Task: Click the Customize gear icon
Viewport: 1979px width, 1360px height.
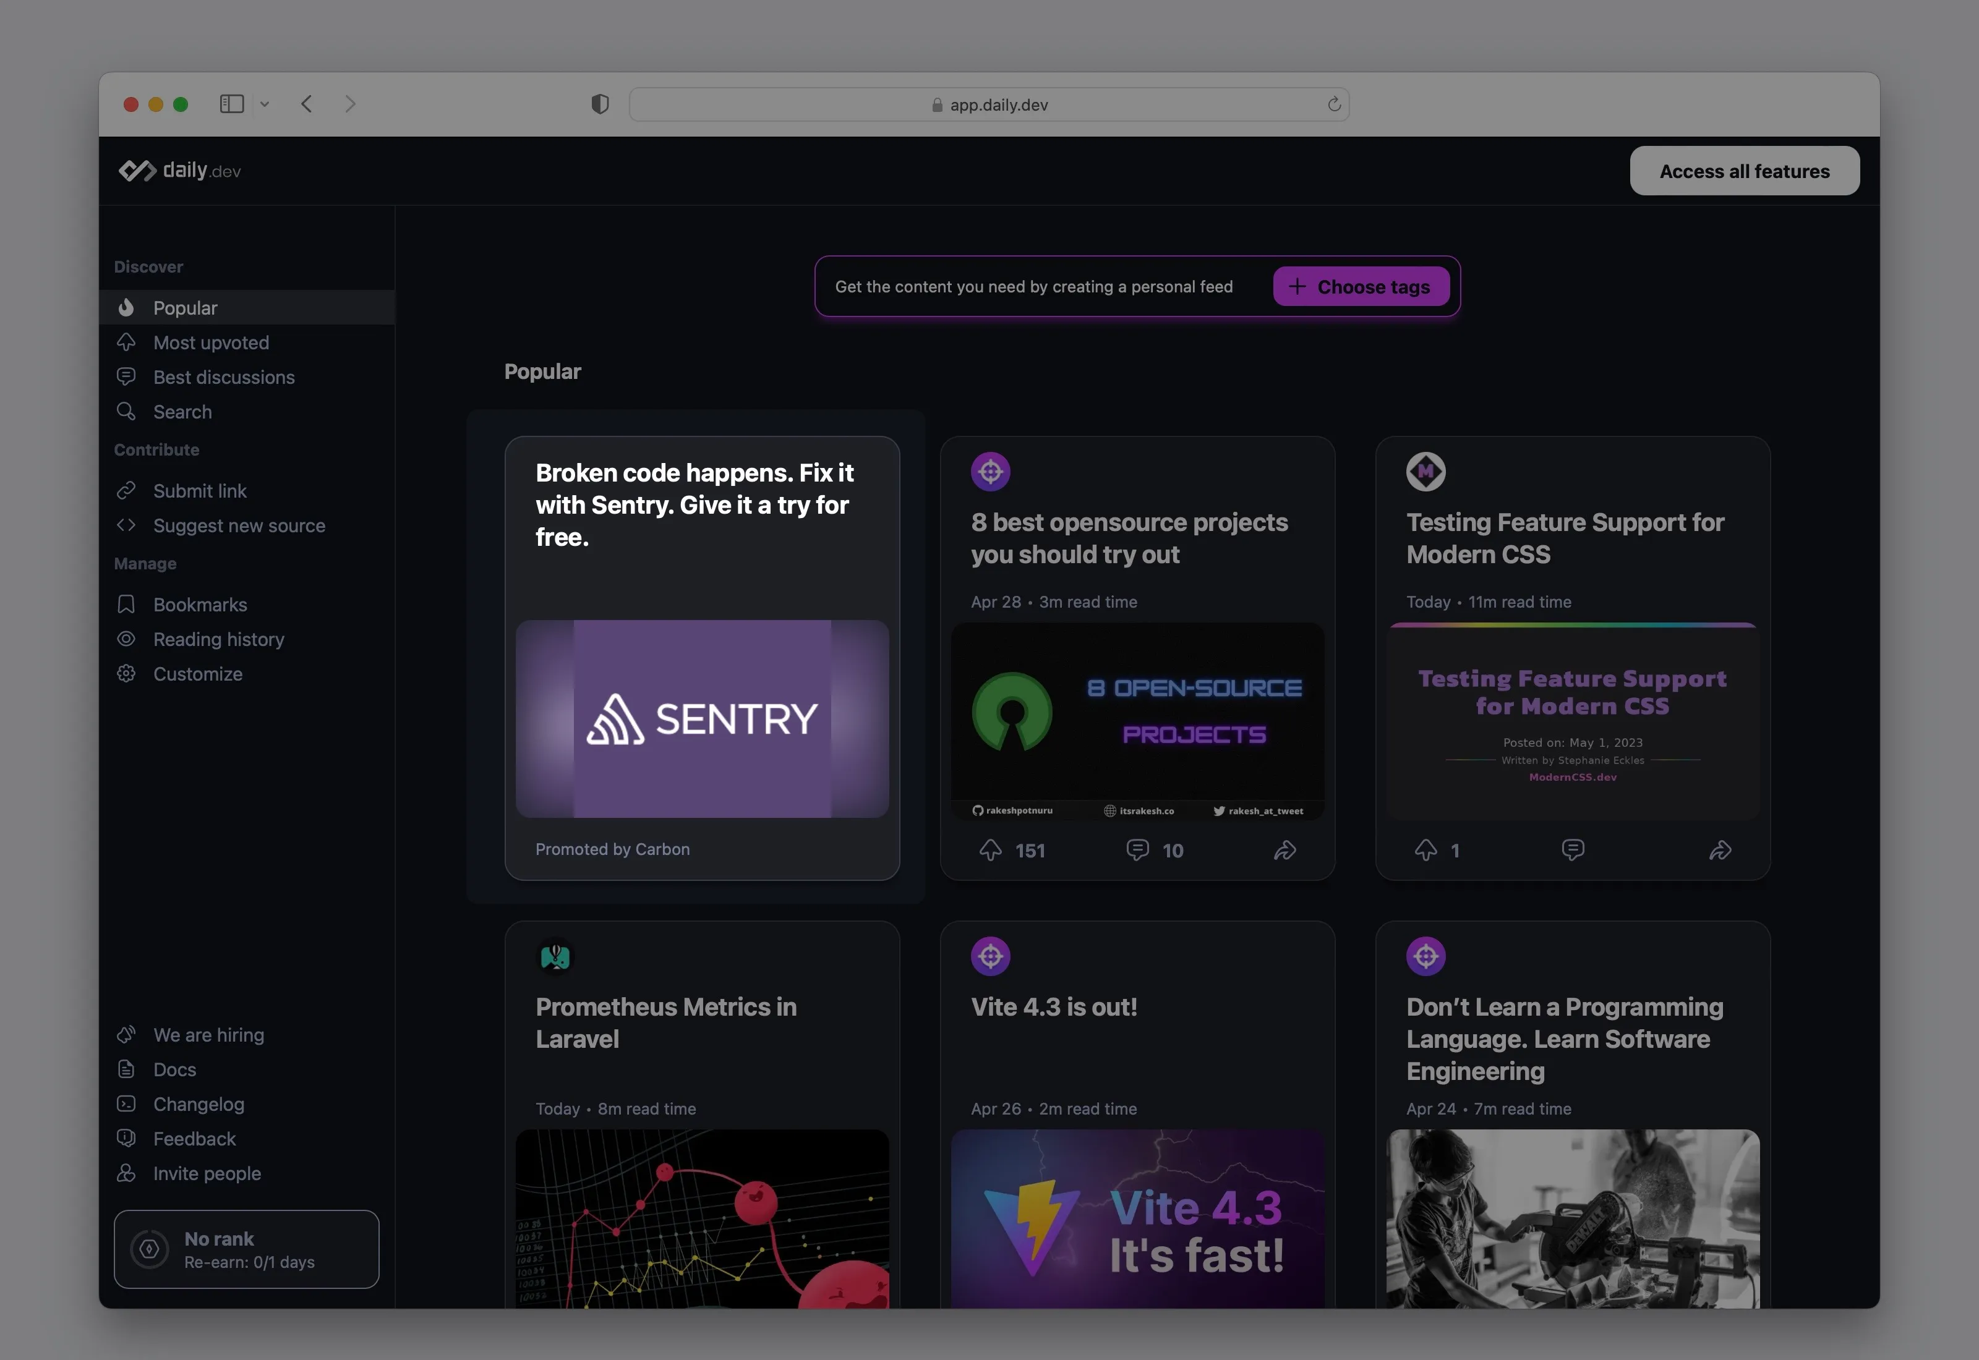Action: coord(126,673)
